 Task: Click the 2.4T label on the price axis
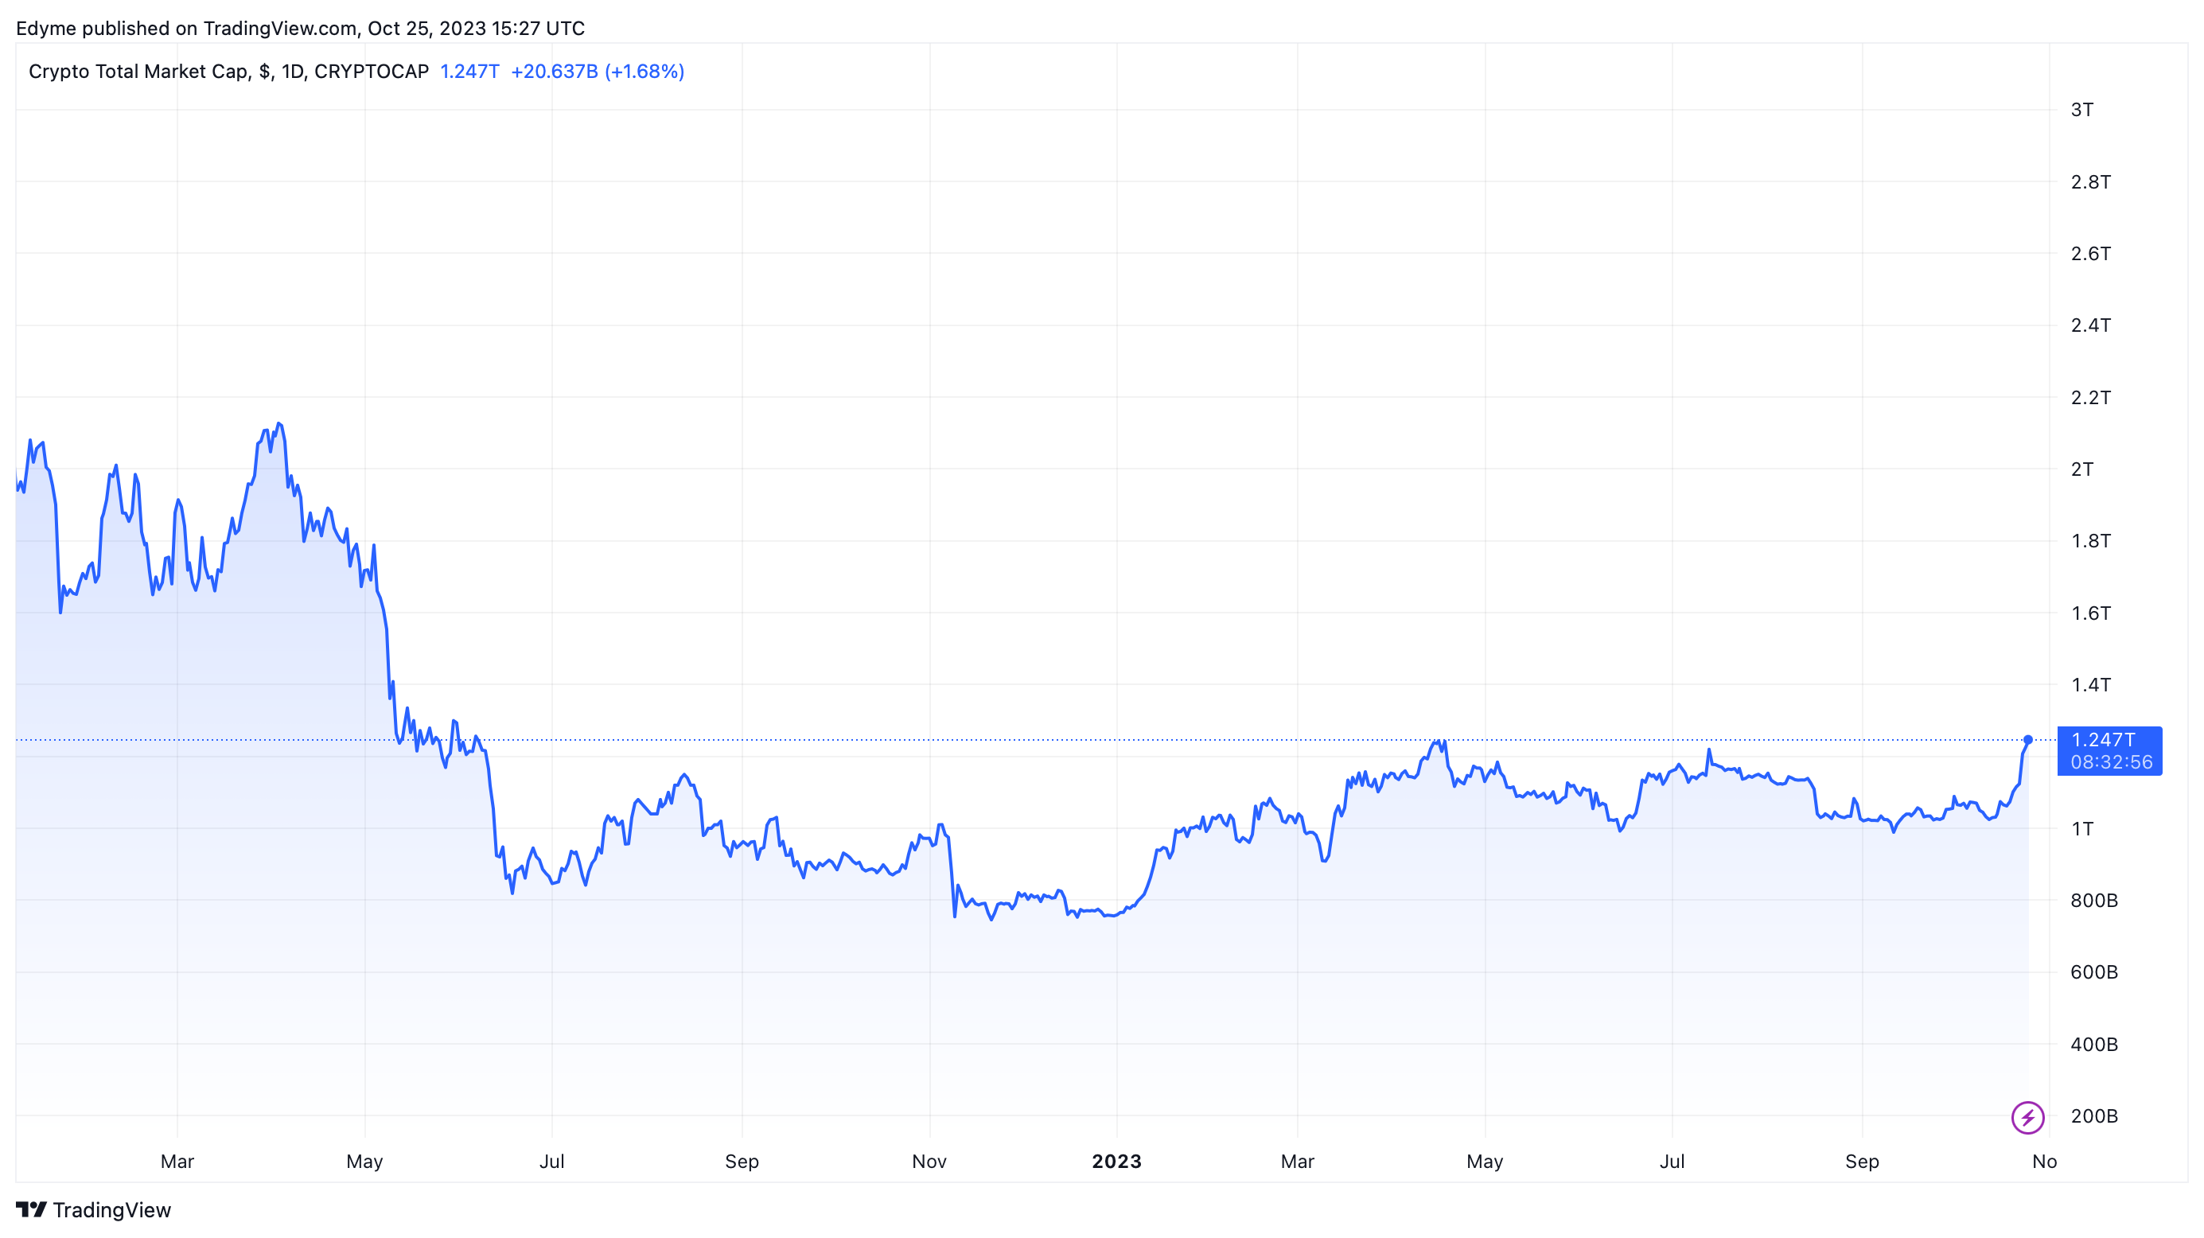2089,325
